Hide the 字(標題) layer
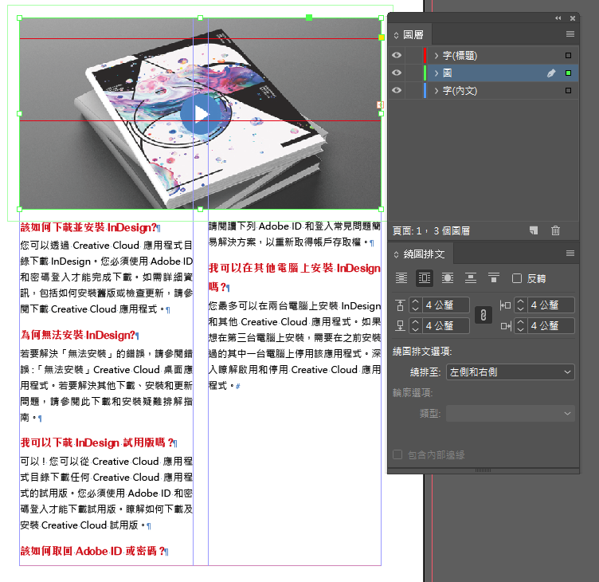Viewport: 599px width, 582px height. click(397, 56)
